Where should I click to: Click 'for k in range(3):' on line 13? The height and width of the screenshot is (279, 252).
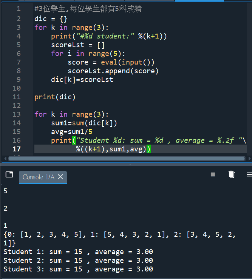pyautogui.click(x=71, y=114)
